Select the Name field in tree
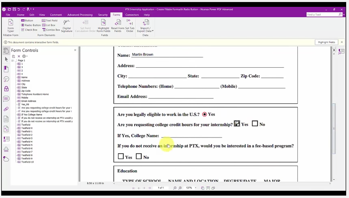This screenshot has width=349, height=198. click(24, 77)
